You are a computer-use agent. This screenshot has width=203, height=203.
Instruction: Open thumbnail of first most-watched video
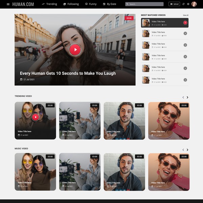146,23
